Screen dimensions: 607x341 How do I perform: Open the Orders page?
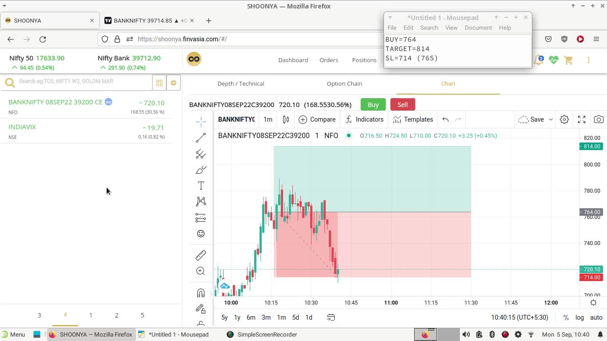329,60
